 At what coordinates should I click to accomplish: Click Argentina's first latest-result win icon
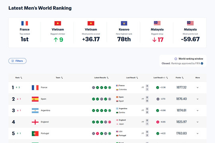click(94, 110)
